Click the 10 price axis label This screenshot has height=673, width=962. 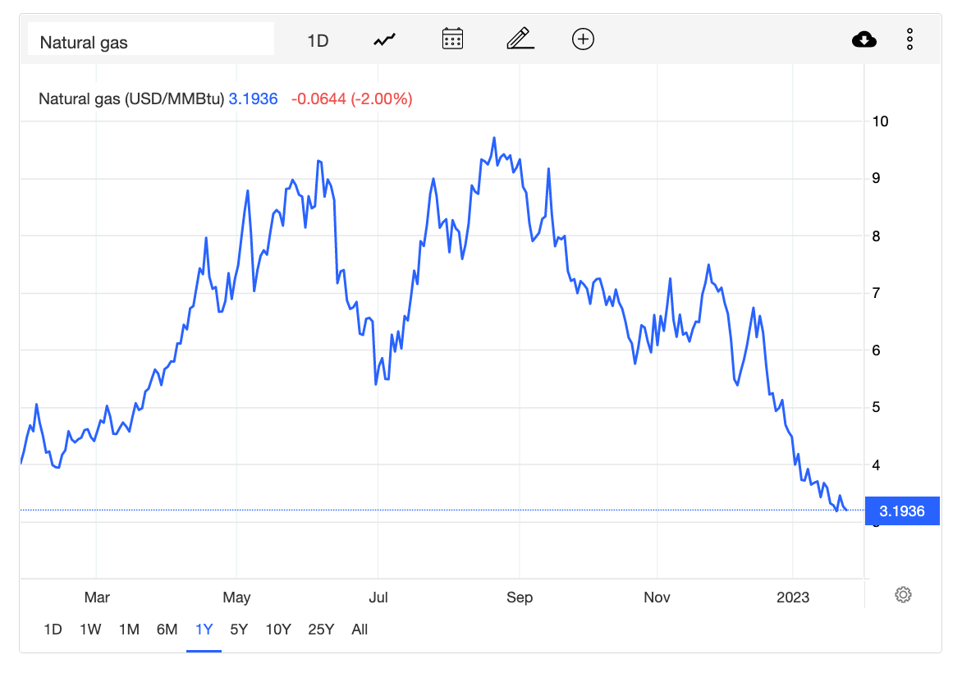(881, 121)
